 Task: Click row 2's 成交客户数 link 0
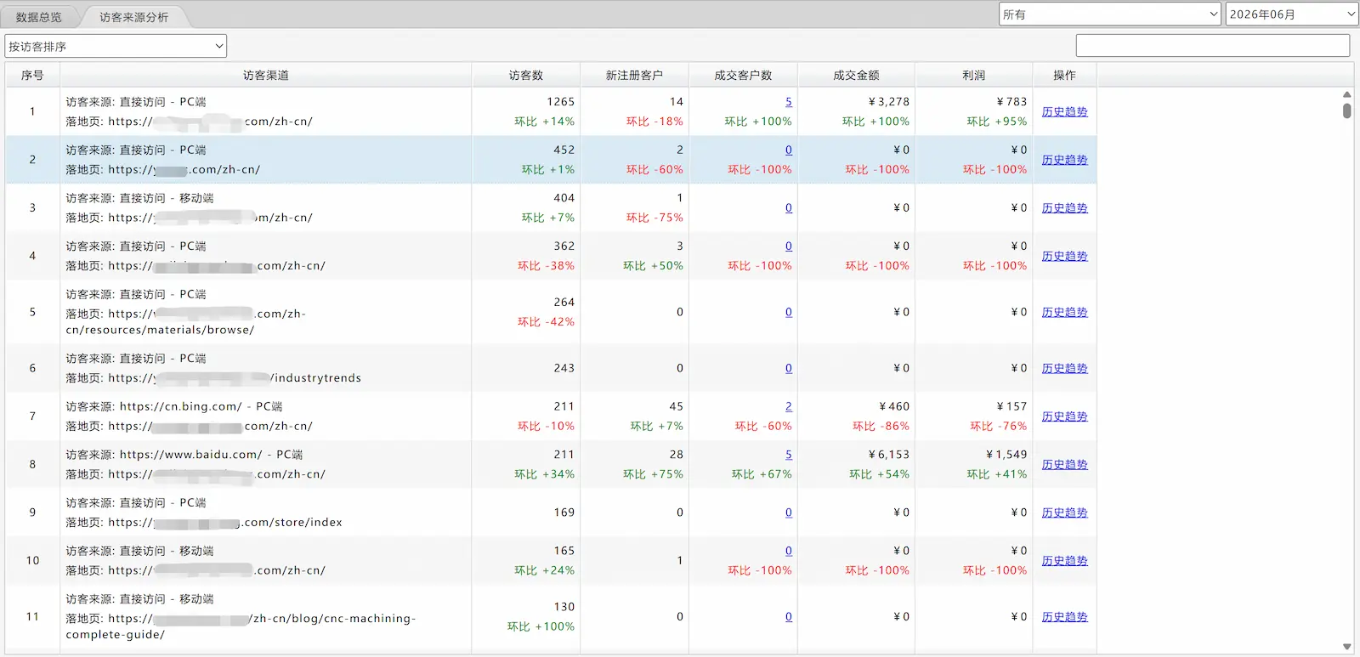pyautogui.click(x=789, y=150)
